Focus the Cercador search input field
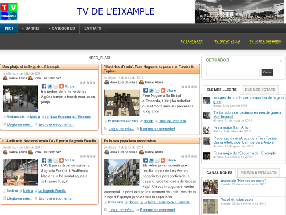Viewport: 286px width, 215px height. pos(233,72)
